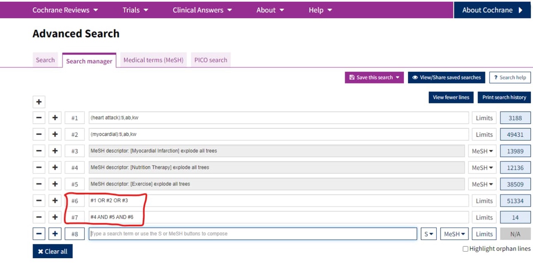Insert line below #4 using plus icon
The image size is (533, 264).
click(55, 168)
